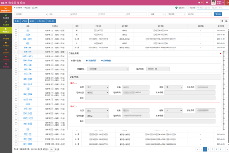
Task: Open 财务管理 yen icon in sidebar
Action: 6,37
